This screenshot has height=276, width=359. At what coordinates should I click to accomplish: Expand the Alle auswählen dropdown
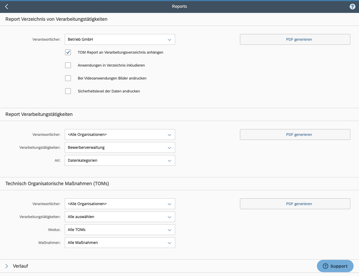pos(120,217)
